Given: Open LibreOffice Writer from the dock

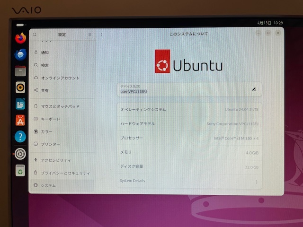Looking at the screenshot, I should coord(20,104).
